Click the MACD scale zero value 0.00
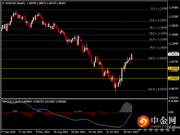Viewport: 180px width, 135px height. click(171, 112)
